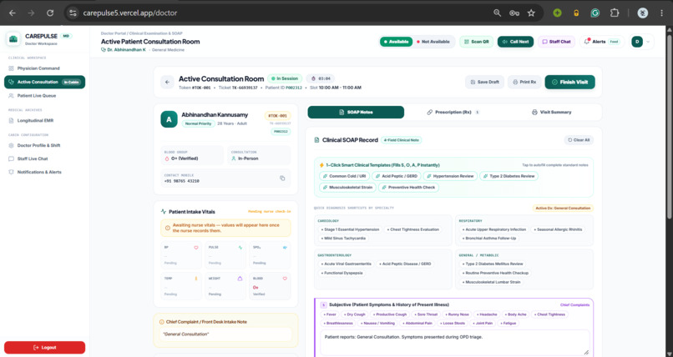The image size is (673, 357).
Task: Open Staff Chat from top bar
Action: point(556,42)
